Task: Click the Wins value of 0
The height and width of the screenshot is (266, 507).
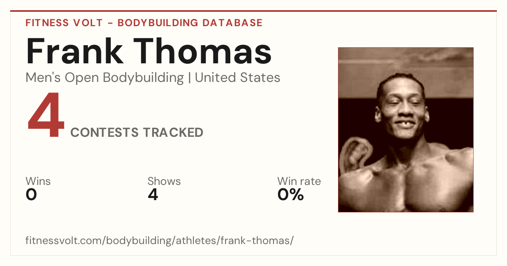Action: [31, 195]
